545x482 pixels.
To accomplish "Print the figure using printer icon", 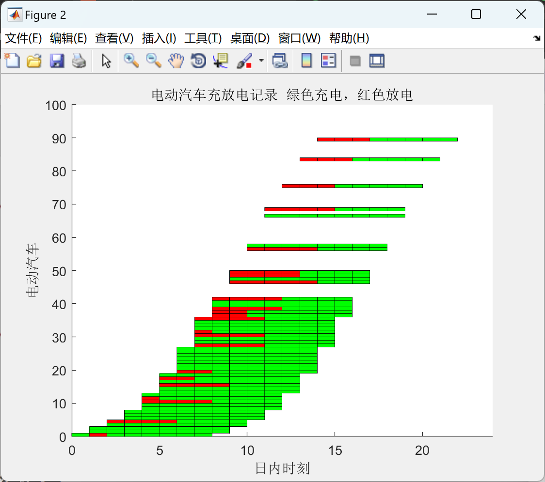I will tap(79, 61).
